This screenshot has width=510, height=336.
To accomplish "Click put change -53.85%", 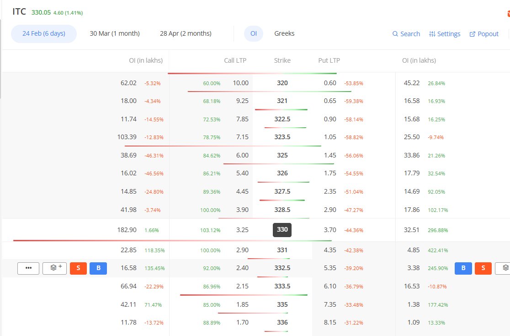I will pos(354,83).
